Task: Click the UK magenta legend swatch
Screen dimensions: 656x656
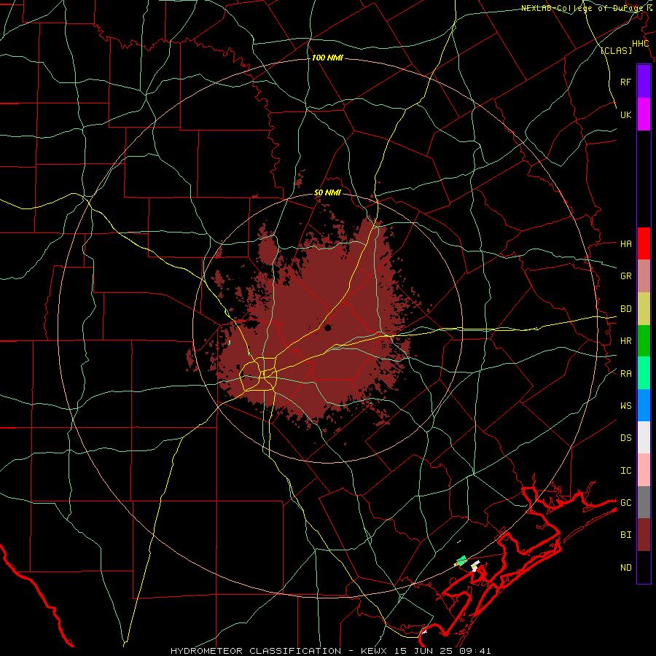Action: pyautogui.click(x=644, y=114)
